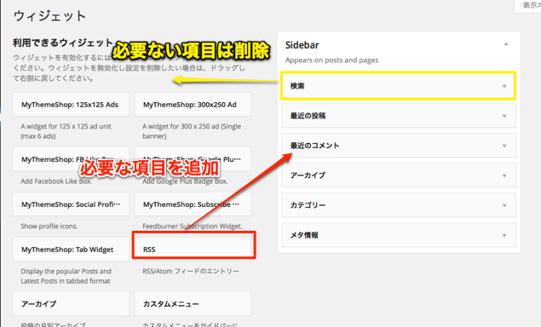Image resolution: width=541 pixels, height=327 pixels.
Task: Expand the アーカイブ sidebar widget arrow
Action: [504, 175]
